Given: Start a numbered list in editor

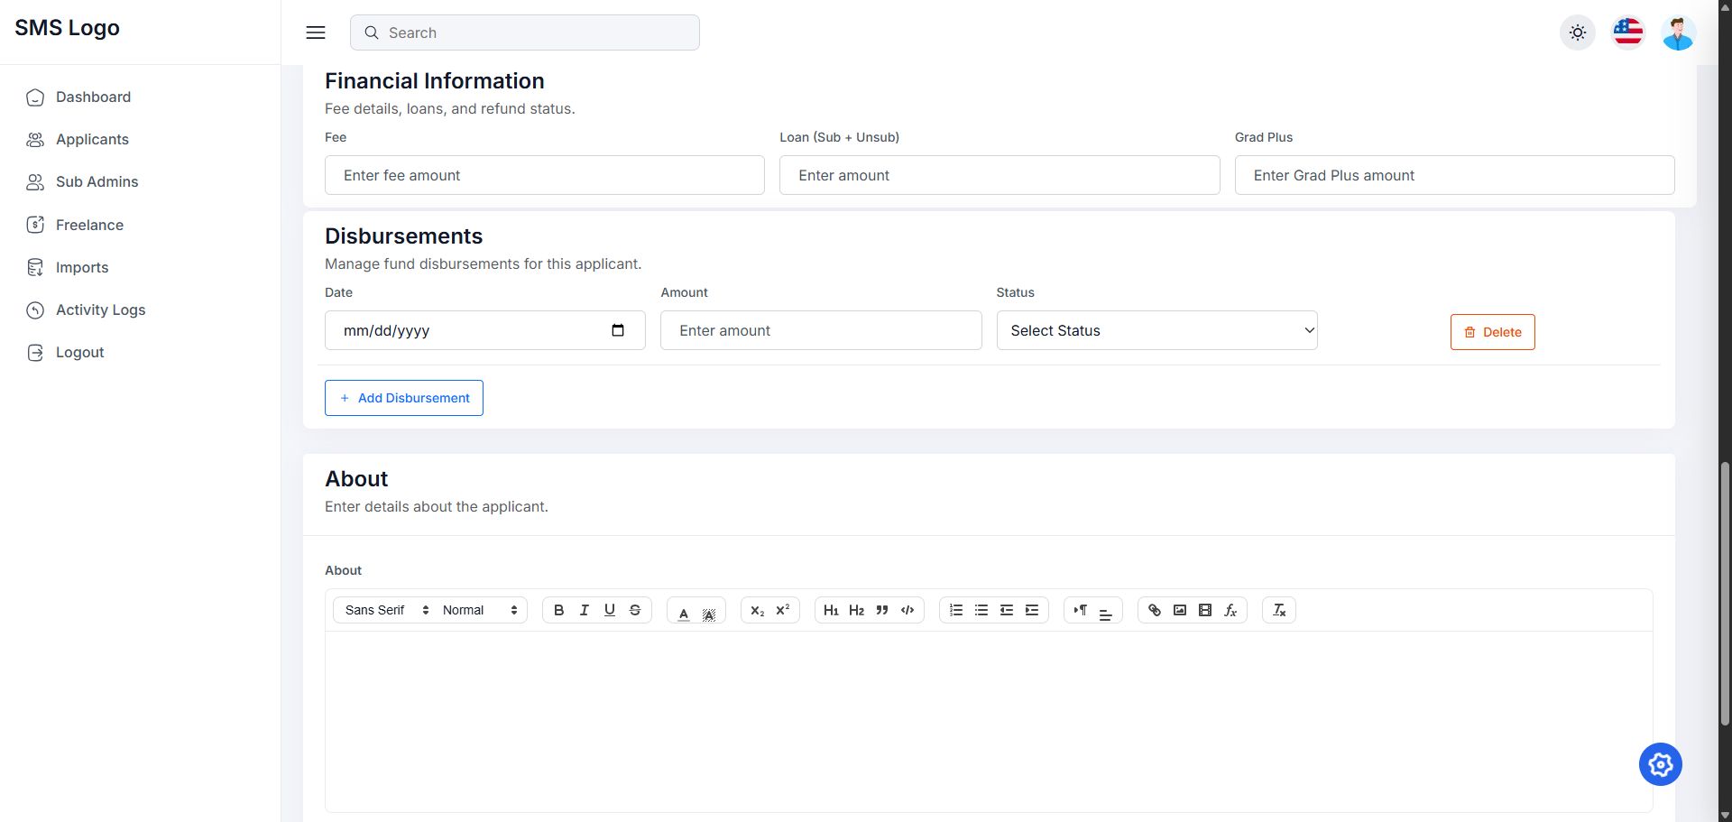Looking at the screenshot, I should pos(955,610).
